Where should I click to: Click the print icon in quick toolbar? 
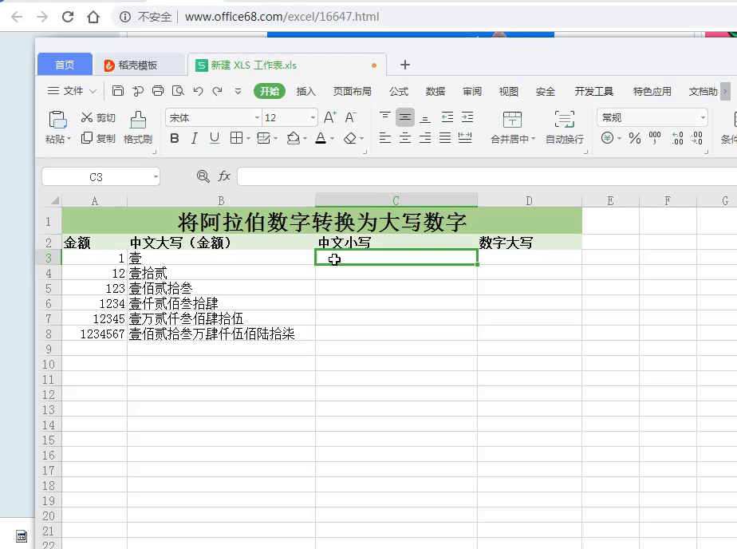(158, 91)
